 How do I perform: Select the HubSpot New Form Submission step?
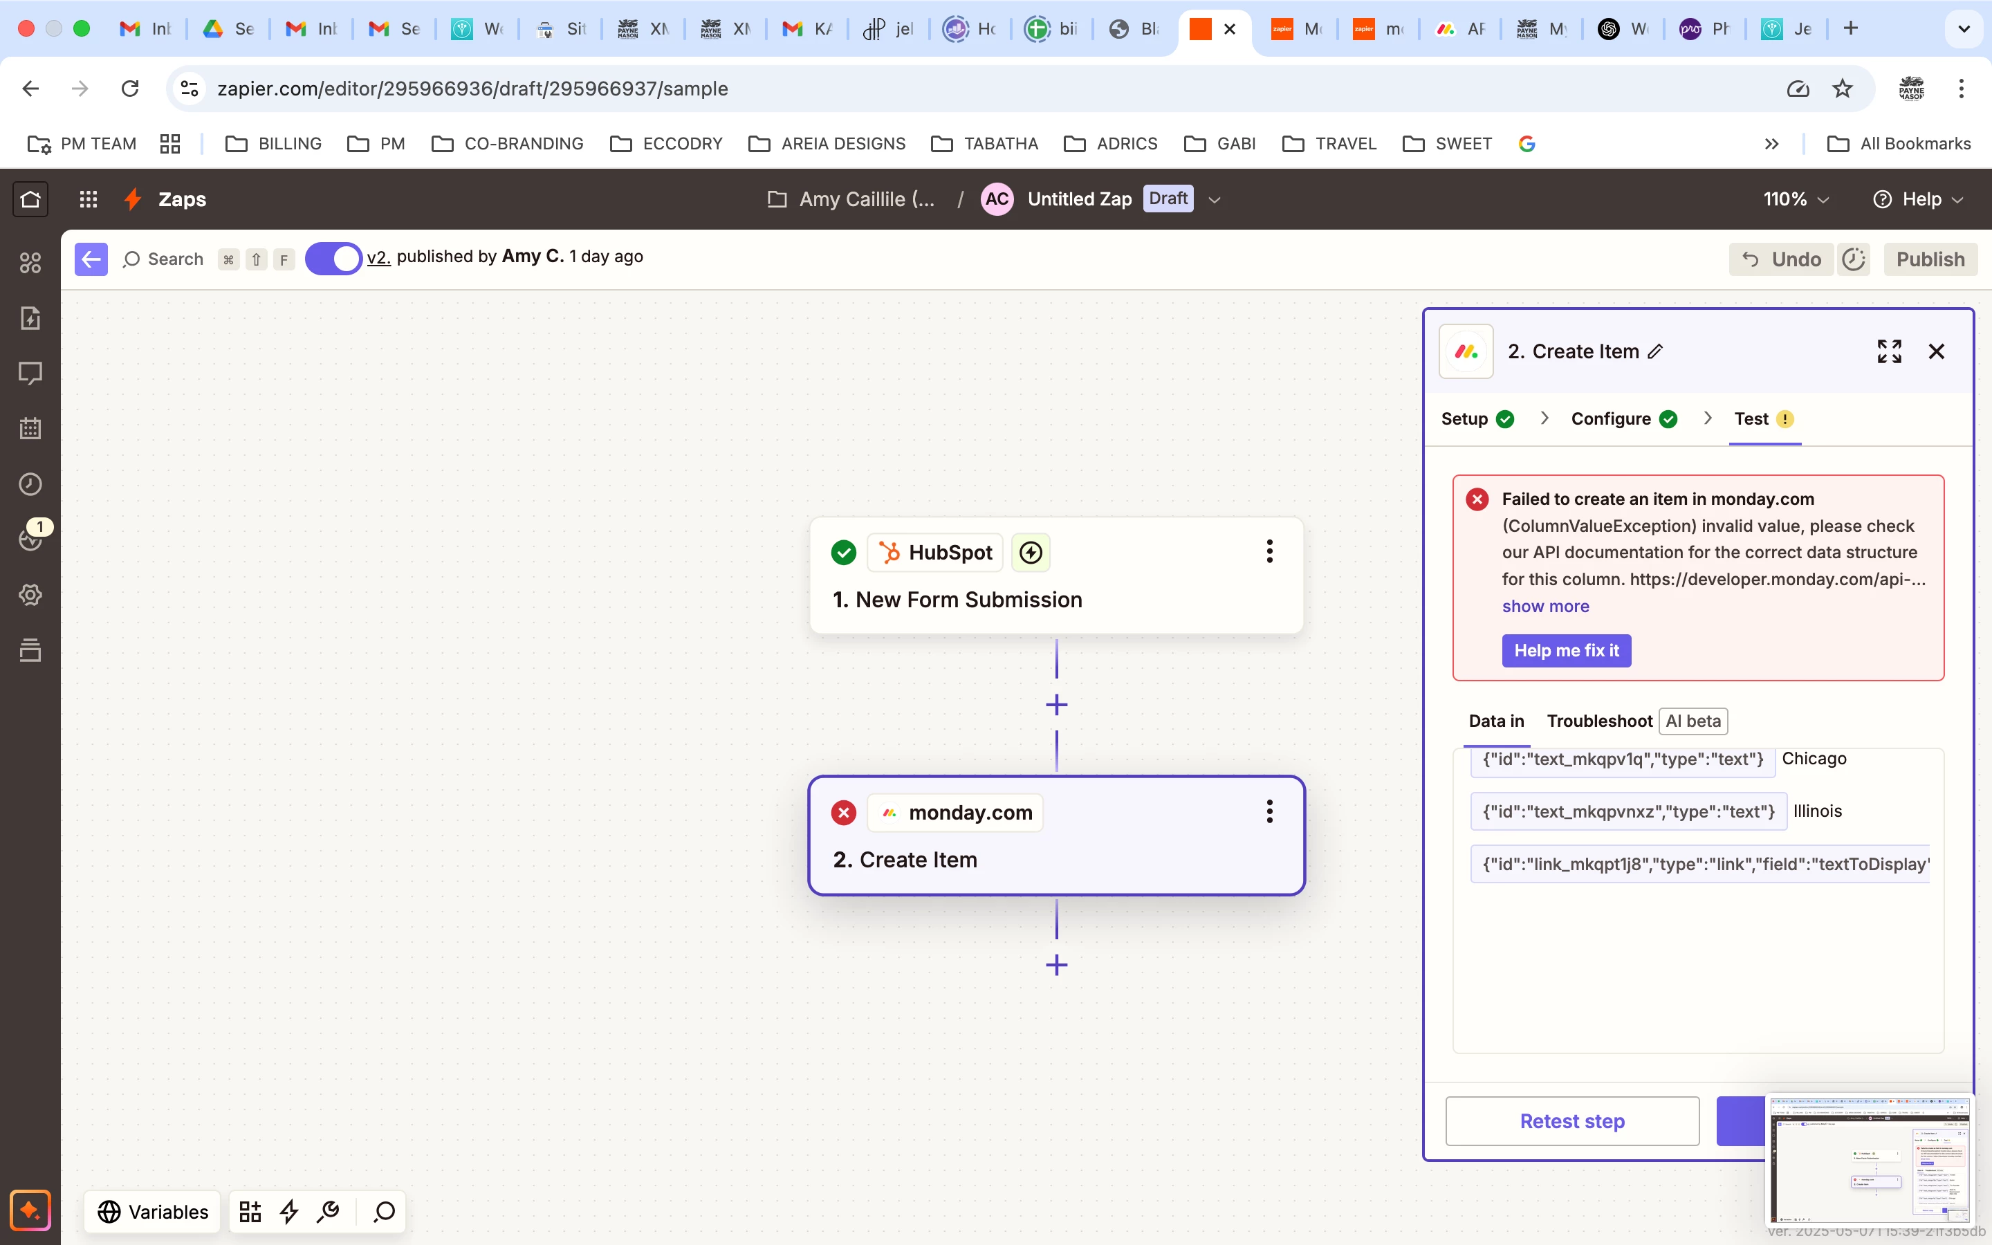1056,575
